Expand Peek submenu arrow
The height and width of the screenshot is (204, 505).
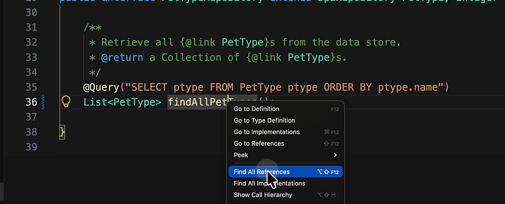pyautogui.click(x=335, y=155)
